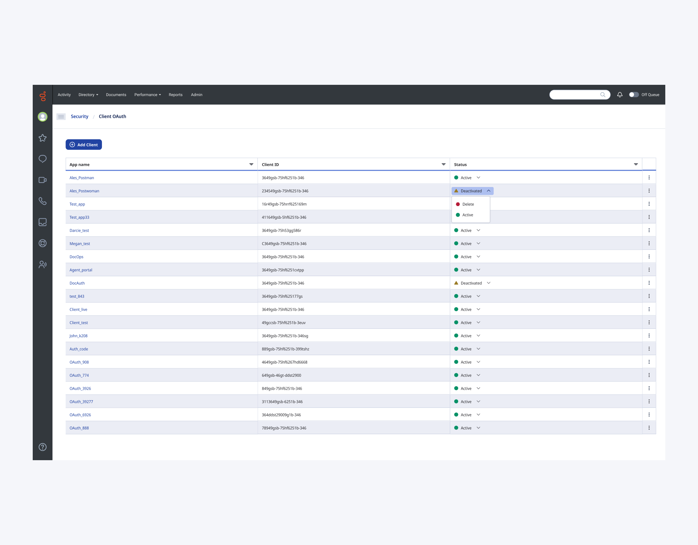
Task: Open the inbox tray sidebar icon
Action: pyautogui.click(x=43, y=222)
